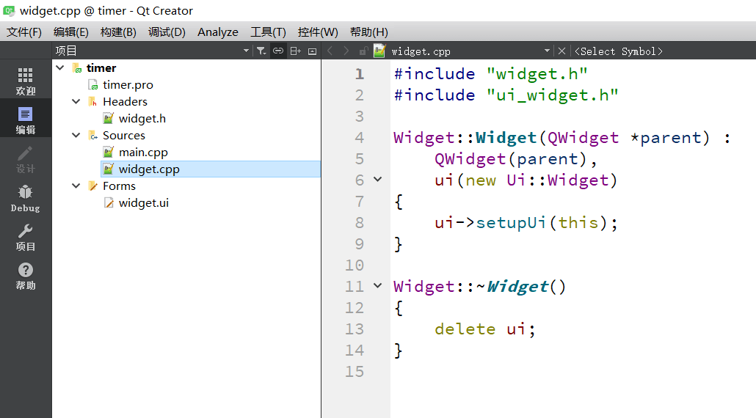Click the timer.pro file icon

pos(93,85)
